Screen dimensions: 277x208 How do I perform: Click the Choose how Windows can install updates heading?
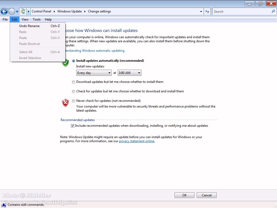coord(102,30)
